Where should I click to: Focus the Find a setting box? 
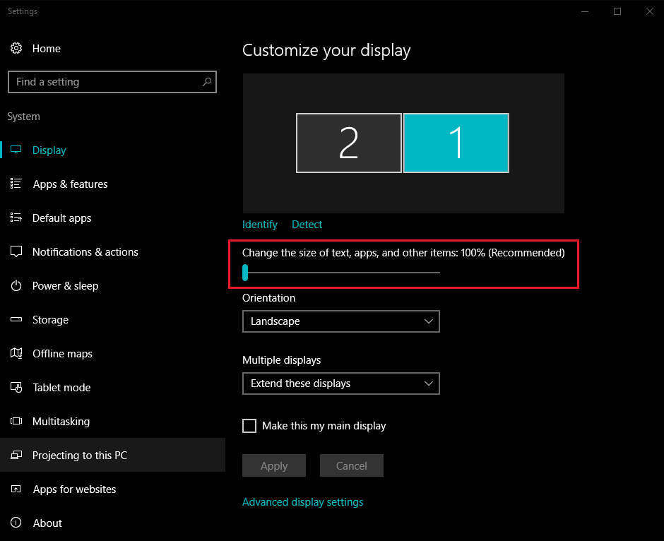[112, 82]
